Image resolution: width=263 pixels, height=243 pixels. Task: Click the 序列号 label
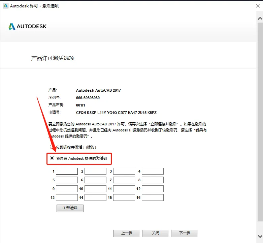tap(54, 97)
